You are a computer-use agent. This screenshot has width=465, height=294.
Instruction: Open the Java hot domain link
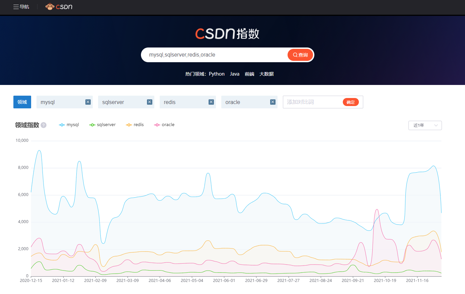coord(235,74)
